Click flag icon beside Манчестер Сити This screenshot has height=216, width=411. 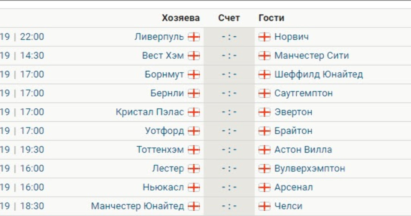click(264, 56)
